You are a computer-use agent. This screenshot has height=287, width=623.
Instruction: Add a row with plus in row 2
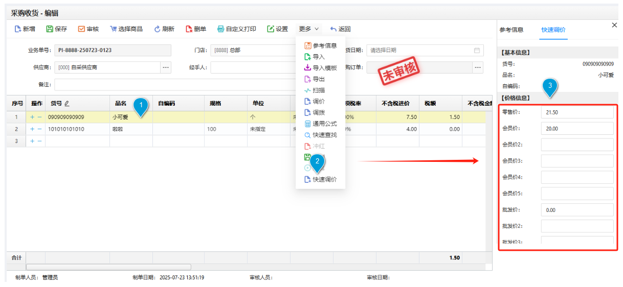[x=32, y=129]
